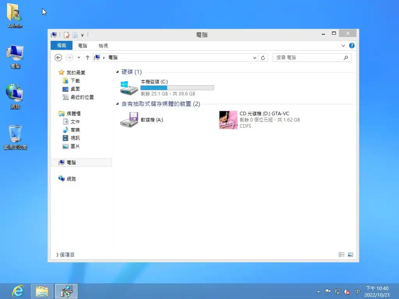Select 網路 in the navigation pane
Image resolution: width=399 pixels, height=299 pixels.
(x=71, y=179)
